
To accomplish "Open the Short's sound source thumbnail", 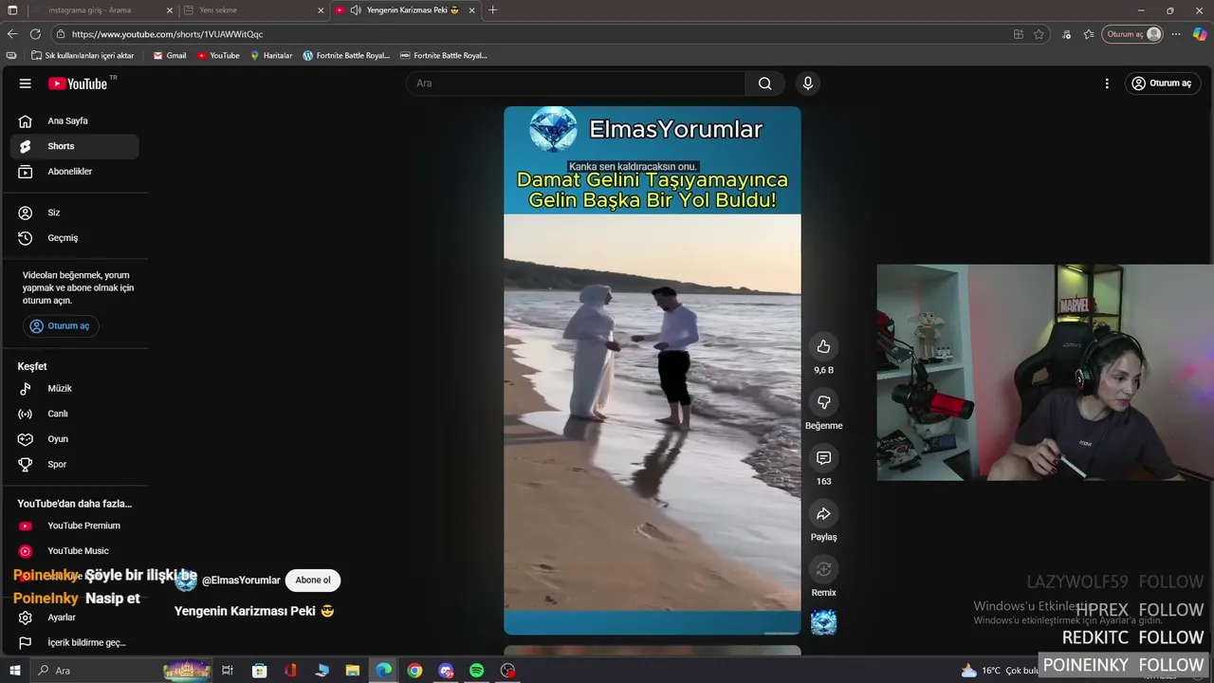I will pos(823,622).
